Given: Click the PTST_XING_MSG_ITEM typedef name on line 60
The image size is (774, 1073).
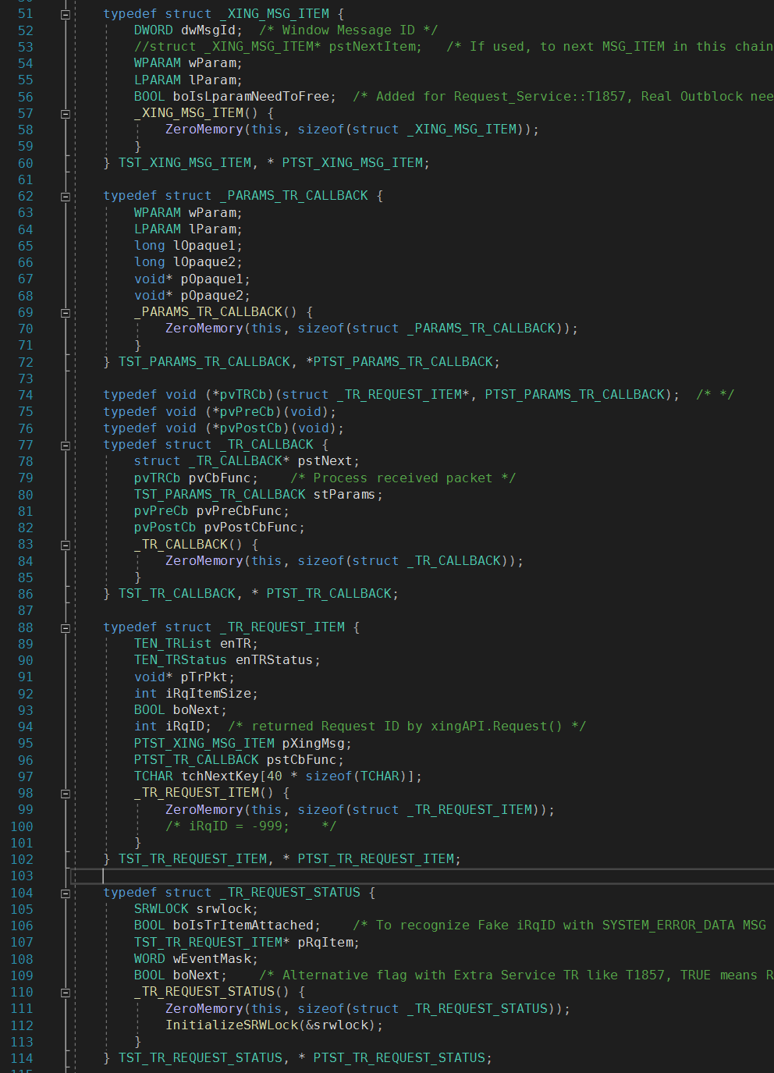Looking at the screenshot, I should tap(352, 163).
